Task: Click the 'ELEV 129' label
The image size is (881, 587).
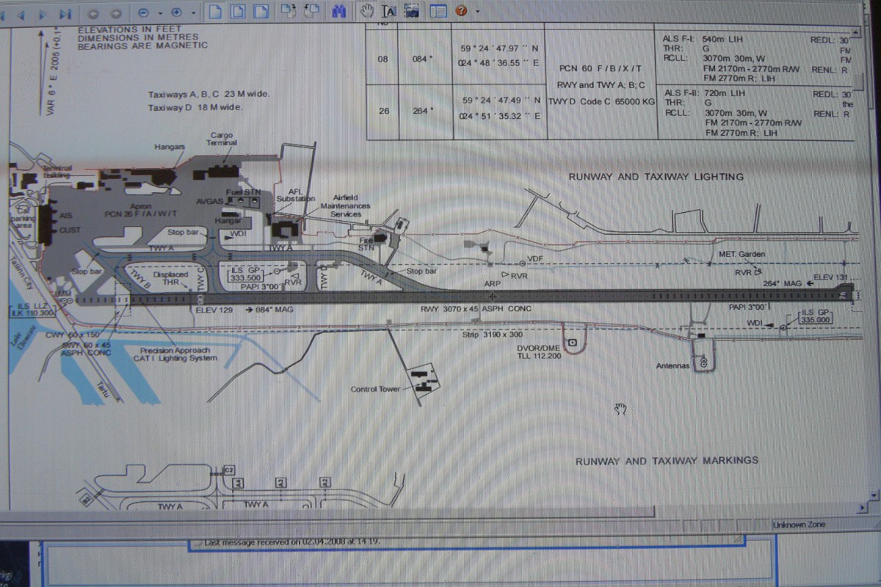Action: tap(213, 309)
